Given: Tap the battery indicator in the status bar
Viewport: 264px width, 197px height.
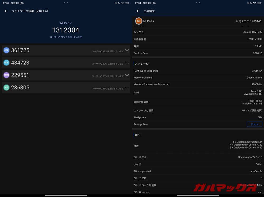Looking at the screenshot, I should coord(126,3).
